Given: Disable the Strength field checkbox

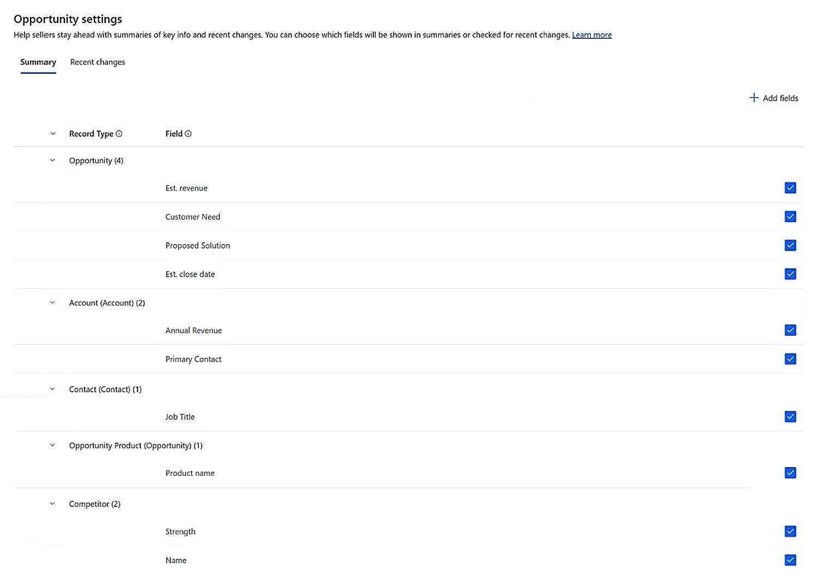Looking at the screenshot, I should (x=790, y=531).
